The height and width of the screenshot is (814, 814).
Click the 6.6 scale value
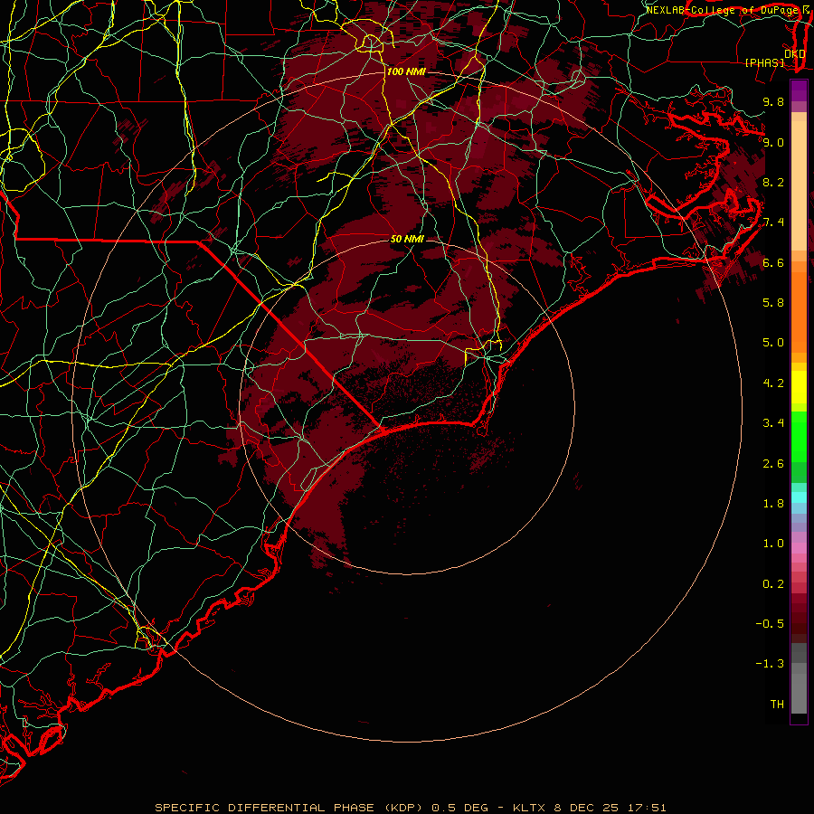[773, 262]
